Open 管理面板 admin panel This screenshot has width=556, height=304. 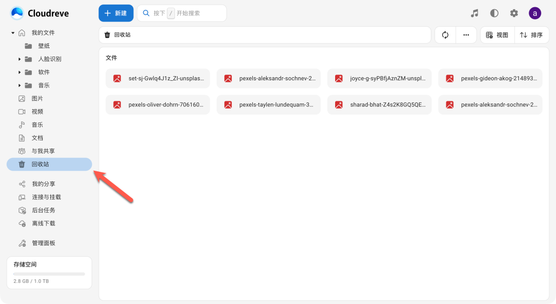coord(43,243)
